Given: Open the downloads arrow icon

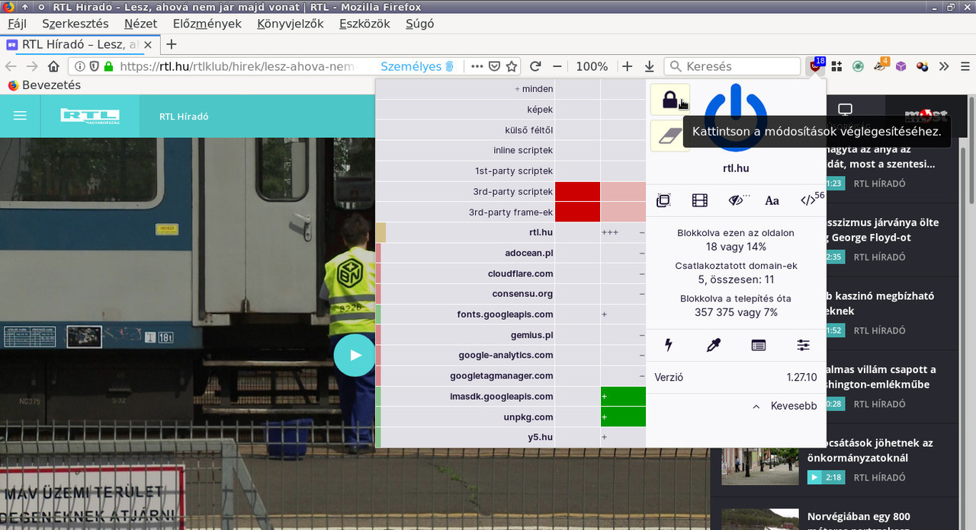Looking at the screenshot, I should (x=650, y=66).
